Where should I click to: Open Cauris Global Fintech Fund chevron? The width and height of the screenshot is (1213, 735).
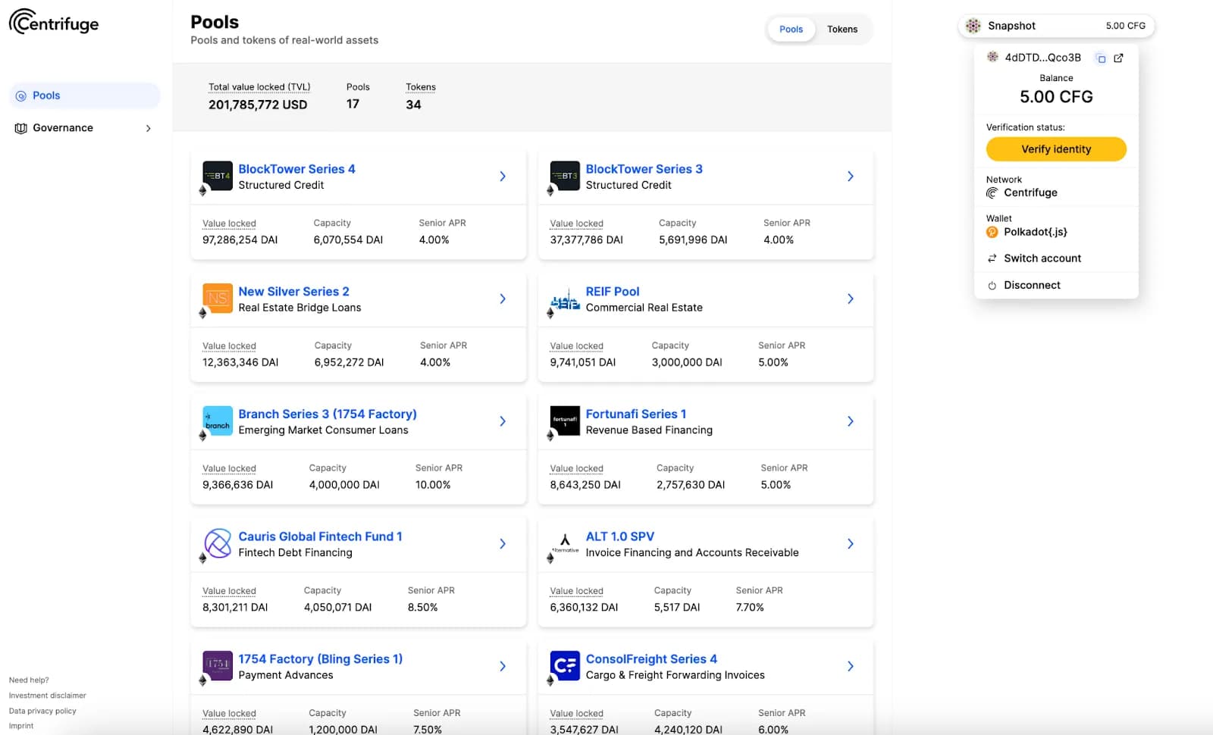pyautogui.click(x=503, y=543)
